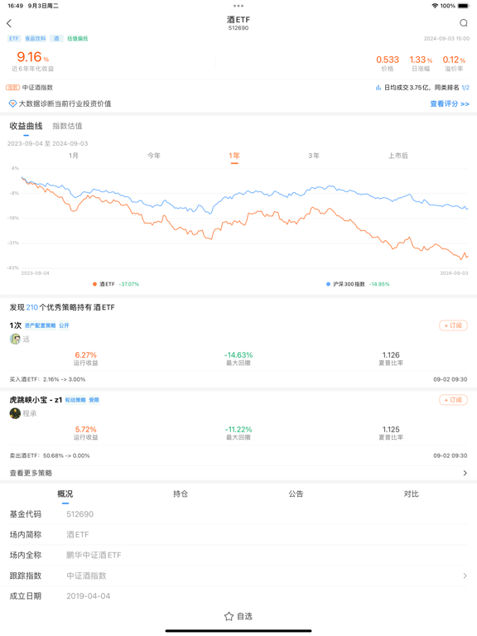This screenshot has width=477, height=636.
Task: Subscribe to the 1次 strategy
Action: (x=454, y=325)
